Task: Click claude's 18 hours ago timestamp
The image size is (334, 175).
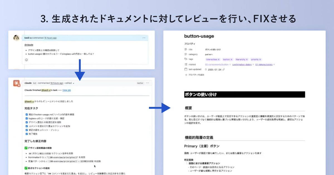Action: pyautogui.click(x=57, y=83)
